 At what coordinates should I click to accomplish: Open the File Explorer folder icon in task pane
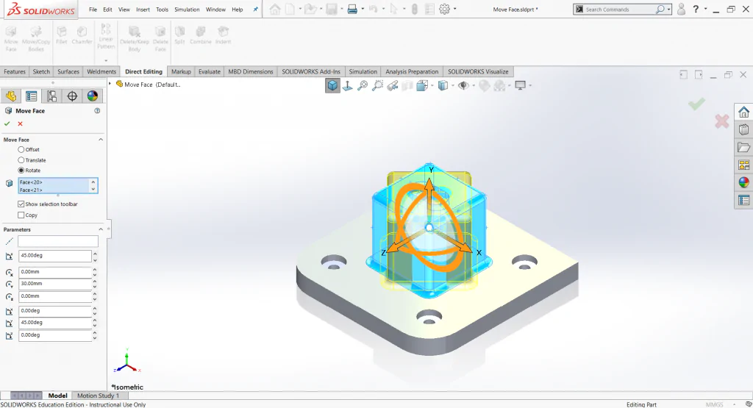tap(744, 147)
